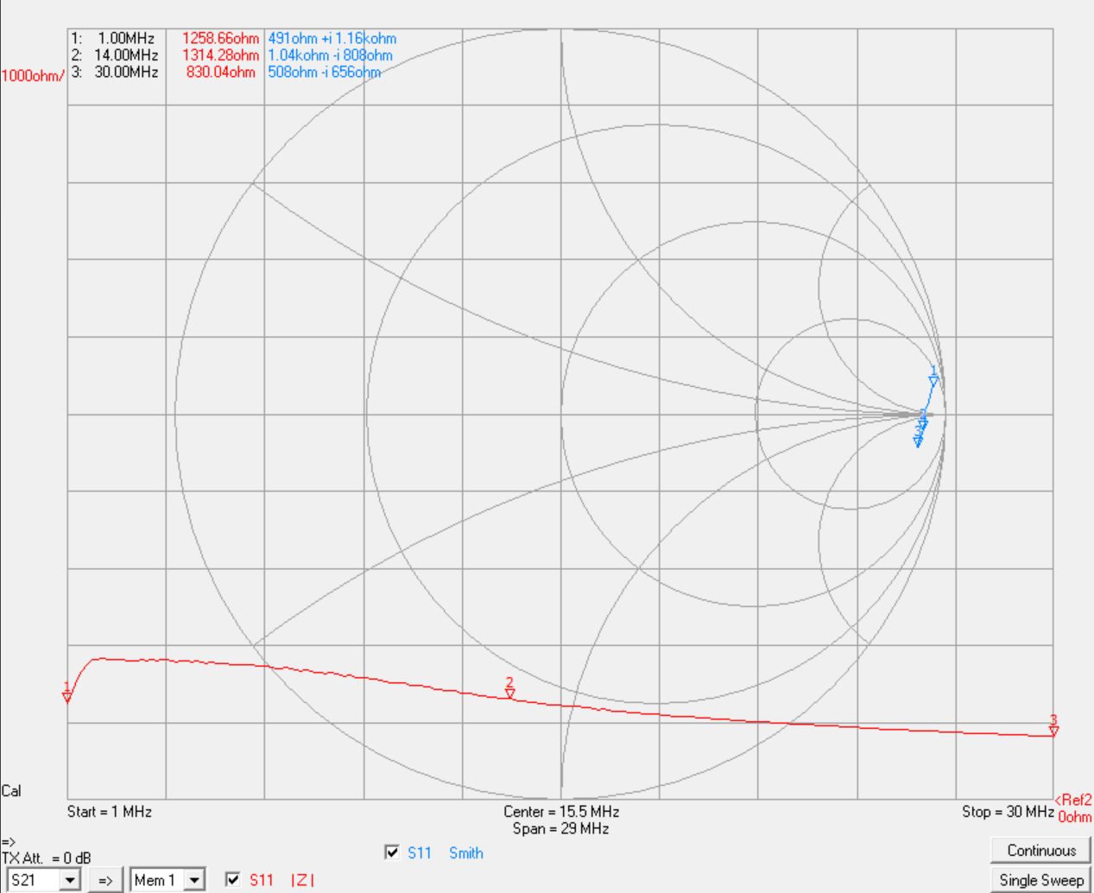Click the 1.04kohm -i 808ohm impedance value
1094x893 pixels.
tap(330, 55)
